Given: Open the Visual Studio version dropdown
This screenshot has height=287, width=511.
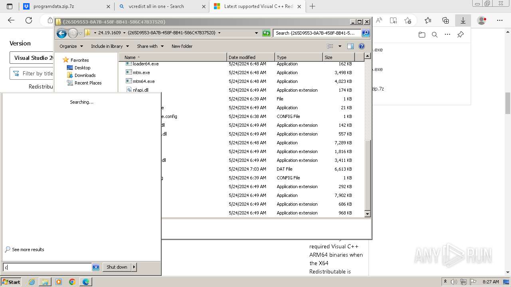Looking at the screenshot, I should pyautogui.click(x=32, y=58).
